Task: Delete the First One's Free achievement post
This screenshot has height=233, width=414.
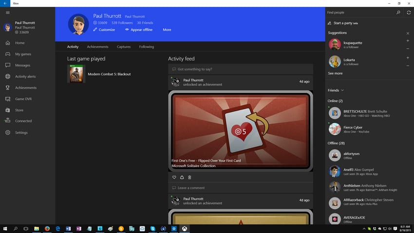Action: click(189, 177)
